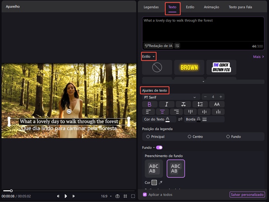This screenshot has width=269, height=202.
Task: Show the grid overlay on preview
Action: tap(125, 196)
